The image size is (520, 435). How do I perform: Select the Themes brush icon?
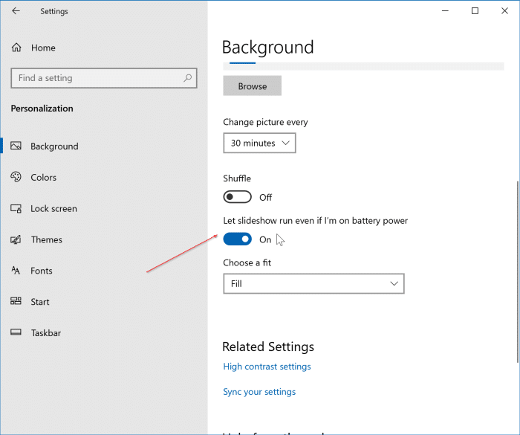(16, 239)
